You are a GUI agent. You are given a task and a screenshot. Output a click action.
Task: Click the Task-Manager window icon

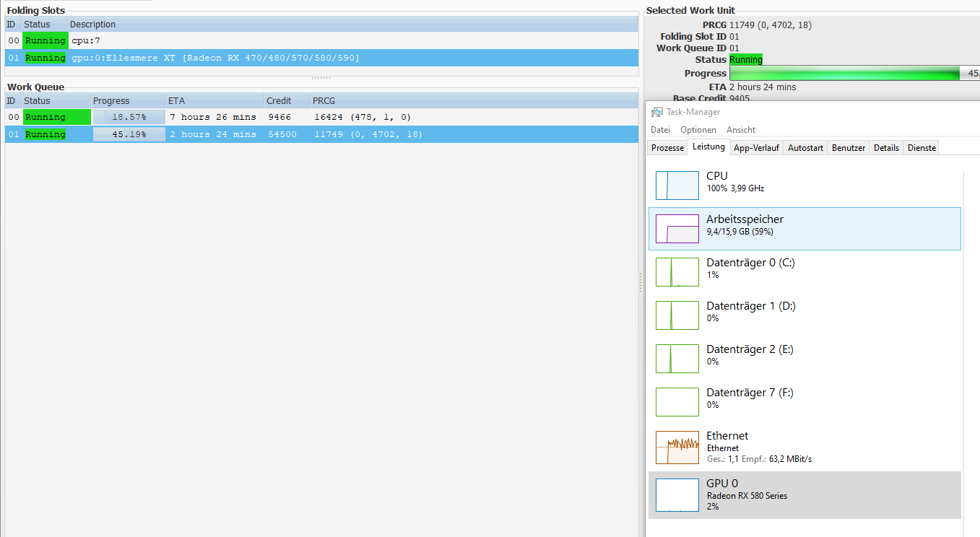656,112
